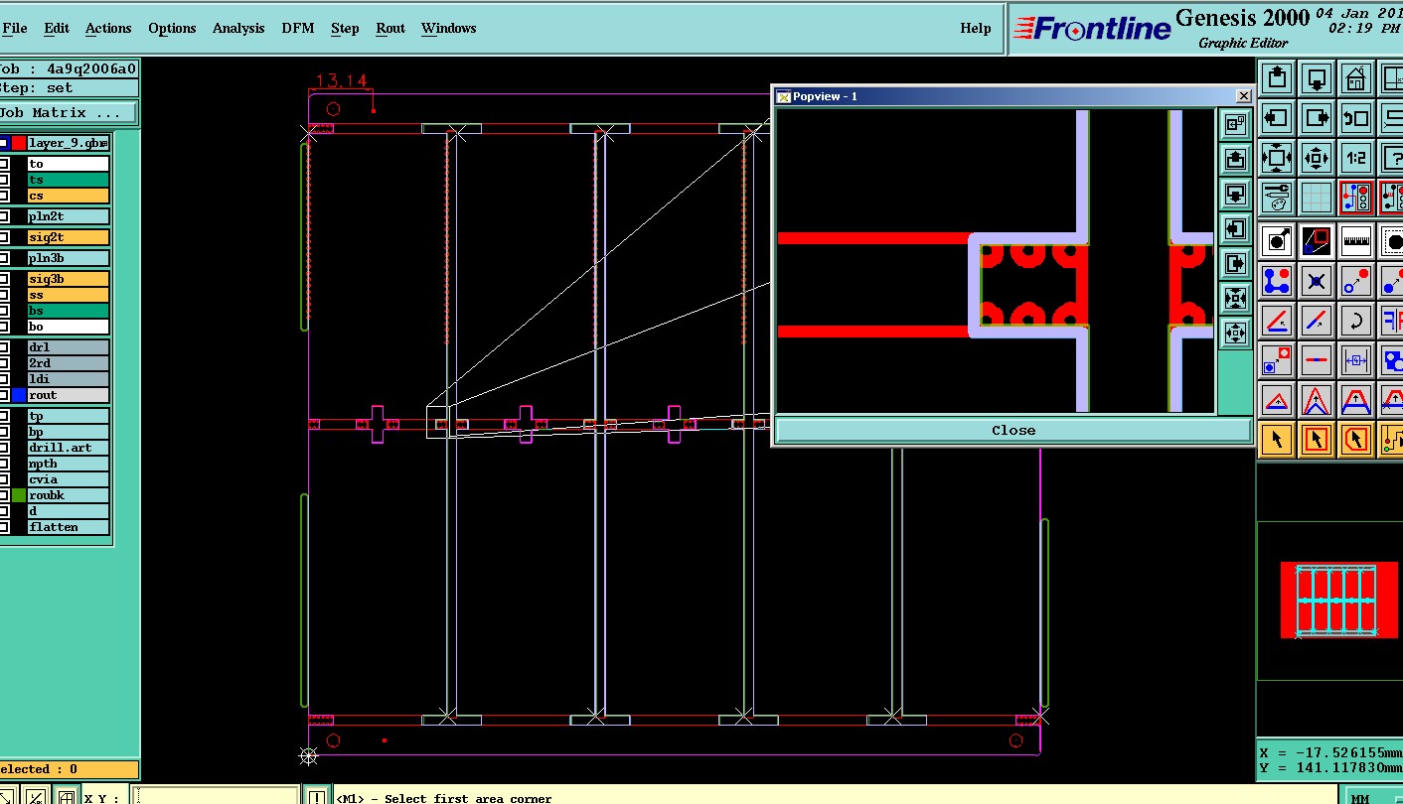Image resolution: width=1403 pixels, height=804 pixels.
Task: Select the sig3b layer row
Action: click(68, 279)
